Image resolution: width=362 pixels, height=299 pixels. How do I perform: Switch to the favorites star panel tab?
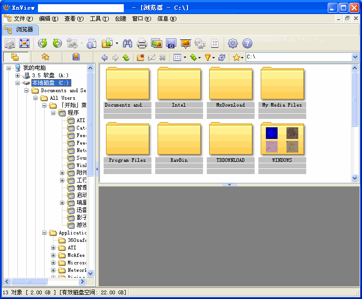(45, 57)
